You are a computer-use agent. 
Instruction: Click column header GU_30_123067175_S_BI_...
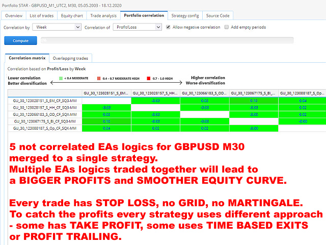(254, 93)
